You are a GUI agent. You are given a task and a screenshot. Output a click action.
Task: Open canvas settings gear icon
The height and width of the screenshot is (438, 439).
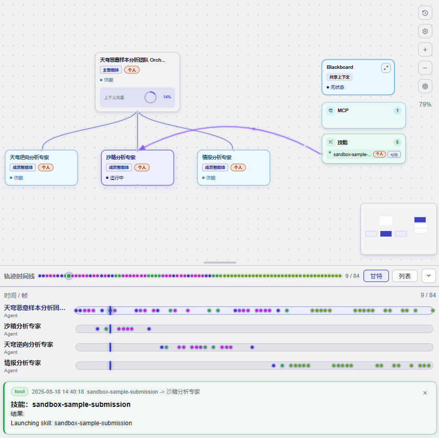pos(425,31)
